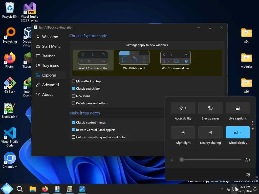Open Recycle Bin desktop icon

tap(10, 10)
